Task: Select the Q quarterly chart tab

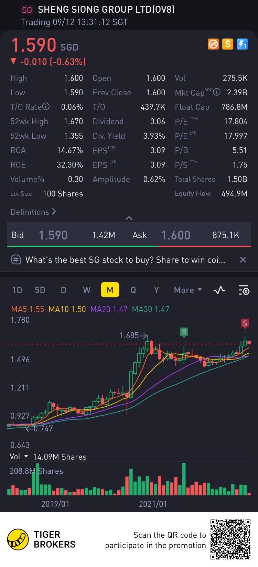Action: click(x=133, y=290)
